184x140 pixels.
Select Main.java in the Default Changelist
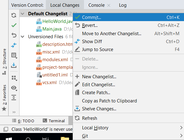(x=52, y=29)
